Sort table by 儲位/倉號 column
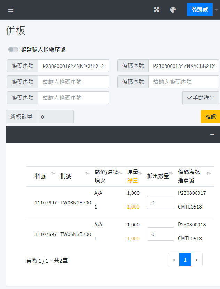220x289 pixels. [x=120, y=173]
